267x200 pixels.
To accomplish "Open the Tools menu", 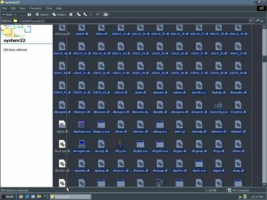I will coord(48,8).
